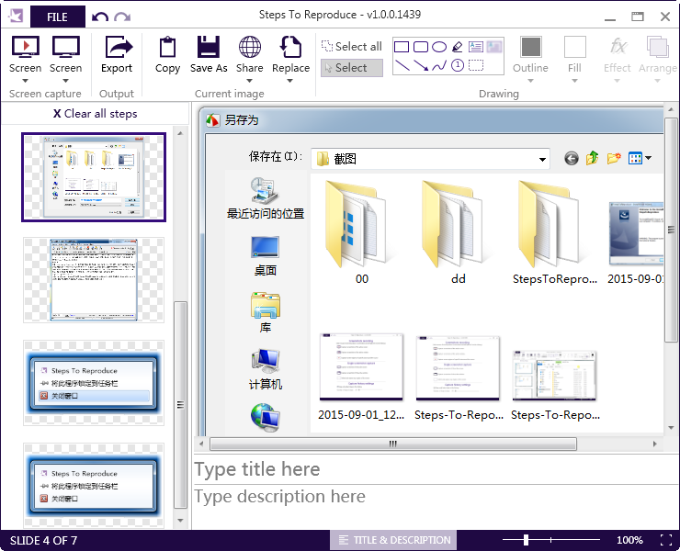Open the Share dropdown arrow

(x=249, y=81)
